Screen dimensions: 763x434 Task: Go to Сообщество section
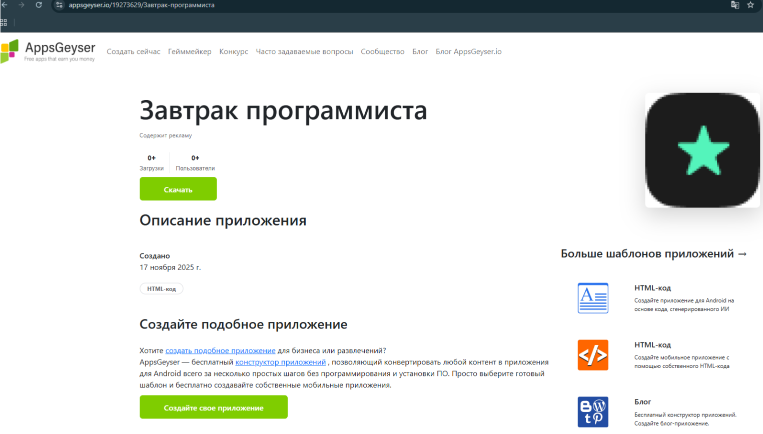pyautogui.click(x=382, y=51)
